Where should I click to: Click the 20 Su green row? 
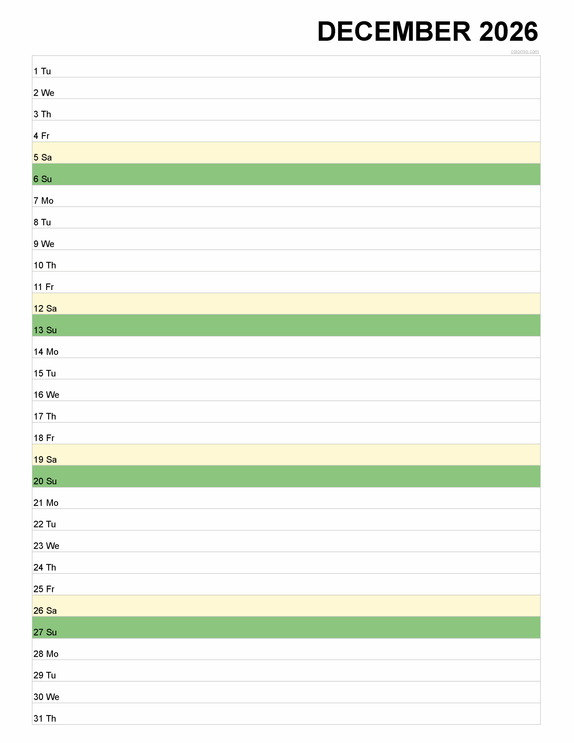tap(286, 477)
